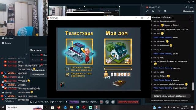Open the green streaming app on taskbar
The image size is (196, 110).
pos(90,107)
